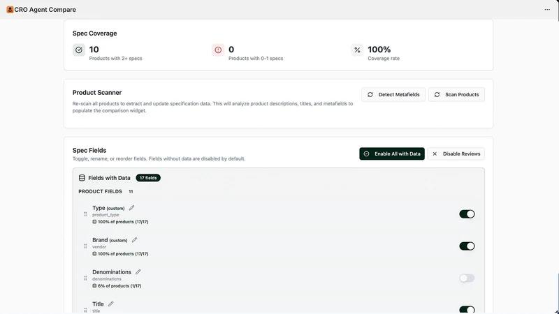Edit the Brand field name with pencil icon
This screenshot has height=314, width=559.
[x=134, y=240]
